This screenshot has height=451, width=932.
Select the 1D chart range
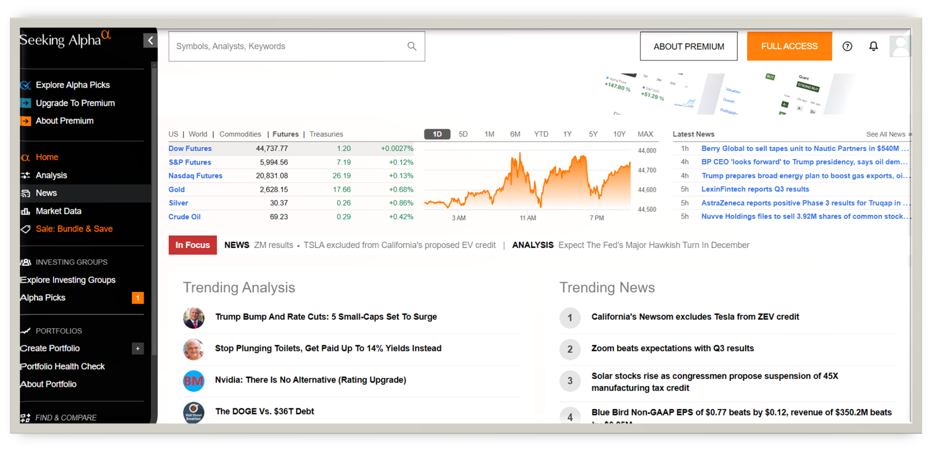point(437,134)
